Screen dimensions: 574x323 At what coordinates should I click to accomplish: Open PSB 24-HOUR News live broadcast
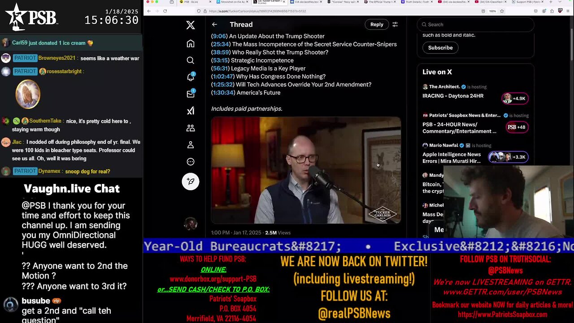459,128
